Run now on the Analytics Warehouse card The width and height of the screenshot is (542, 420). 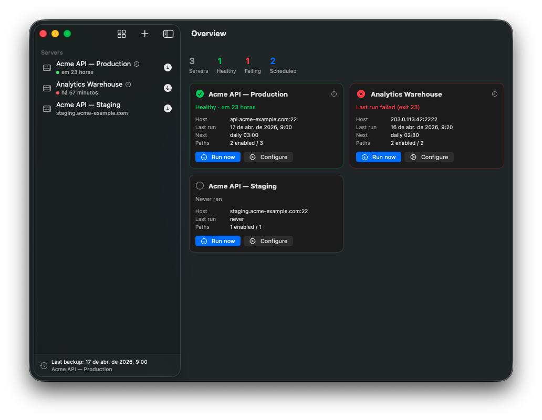pyautogui.click(x=378, y=157)
